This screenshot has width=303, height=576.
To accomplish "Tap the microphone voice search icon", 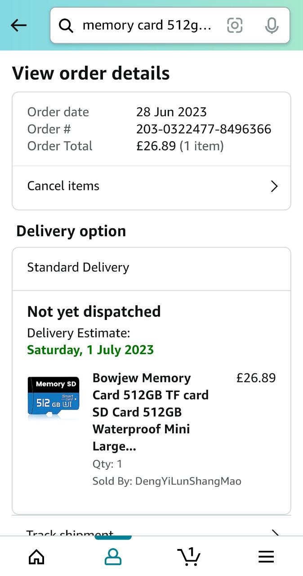I will pyautogui.click(x=272, y=26).
